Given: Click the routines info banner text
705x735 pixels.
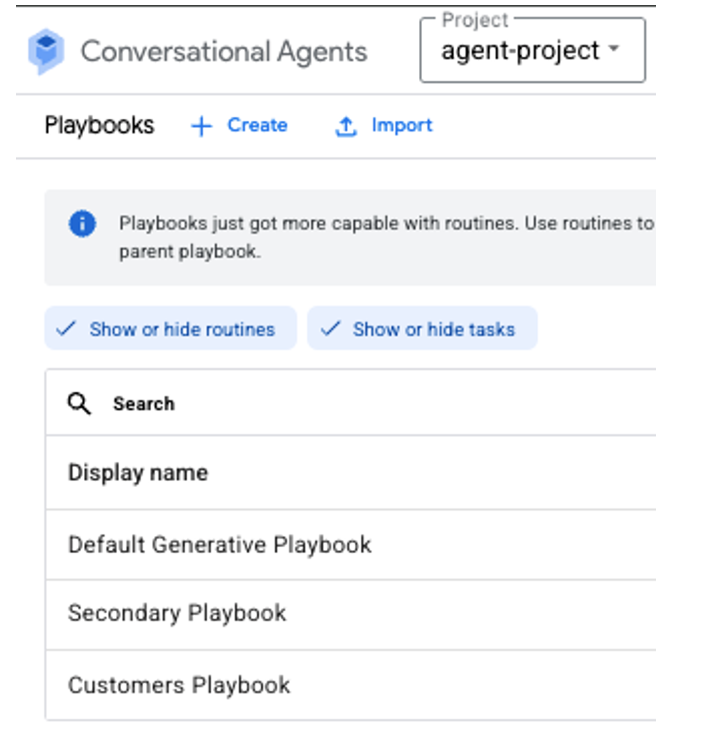Looking at the screenshot, I should pyautogui.click(x=387, y=237).
